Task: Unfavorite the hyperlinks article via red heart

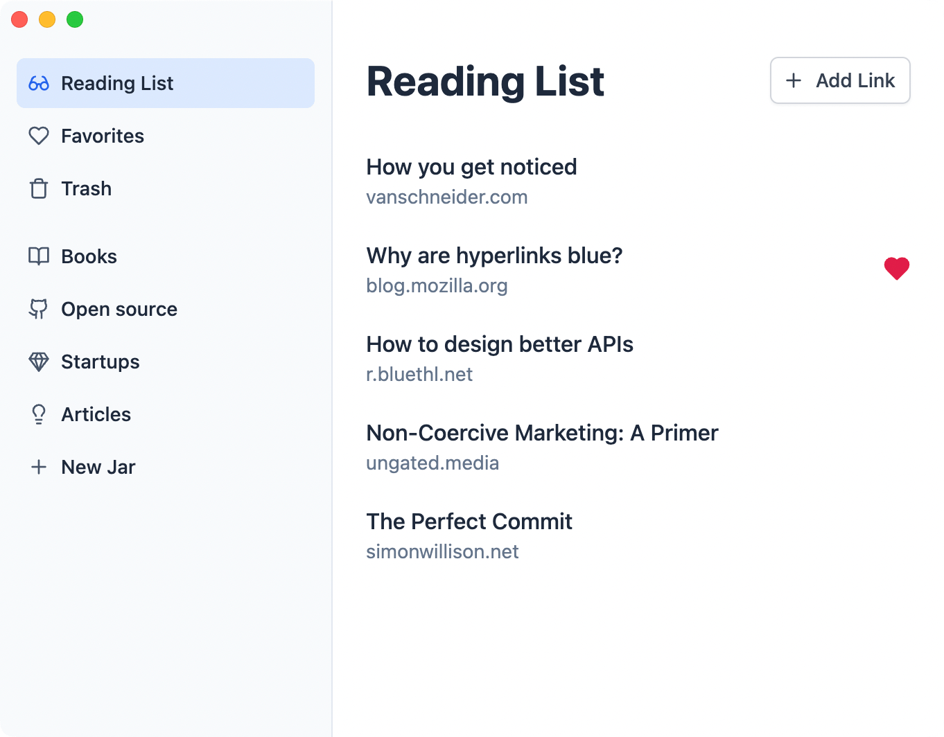Action: pos(896,268)
